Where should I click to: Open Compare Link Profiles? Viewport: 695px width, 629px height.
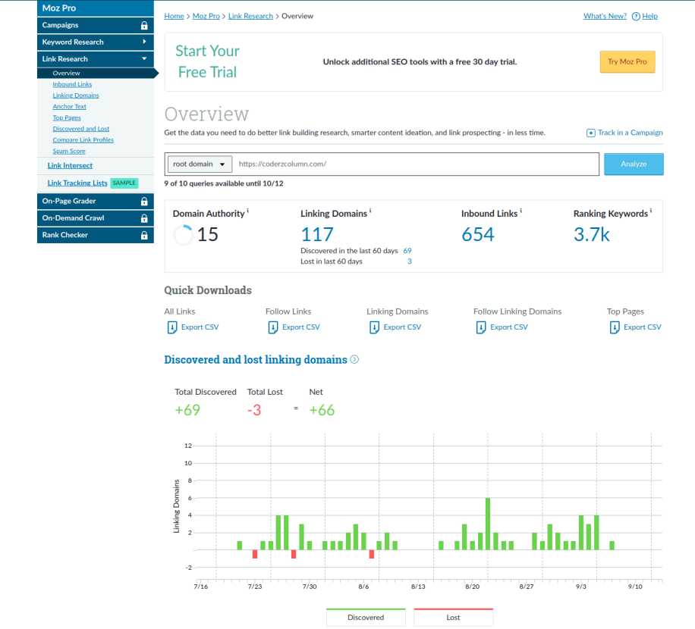tap(83, 140)
